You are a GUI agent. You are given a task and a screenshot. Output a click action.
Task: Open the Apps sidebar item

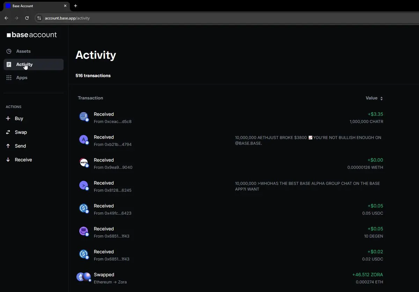(x=34, y=78)
